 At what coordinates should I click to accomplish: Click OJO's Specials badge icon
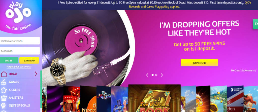point(4,105)
